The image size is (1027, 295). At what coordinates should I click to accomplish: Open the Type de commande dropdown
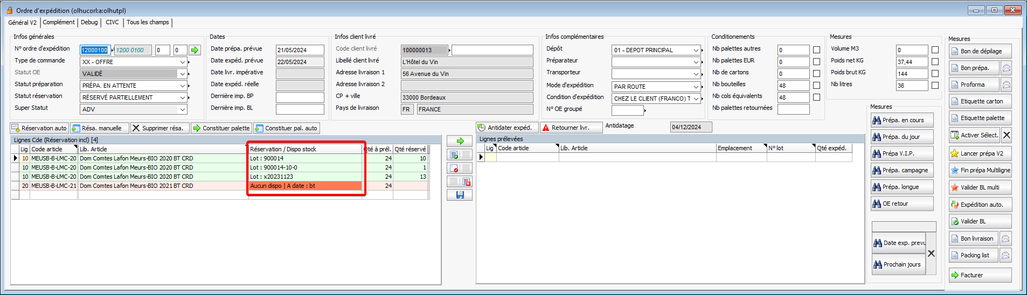[182, 62]
